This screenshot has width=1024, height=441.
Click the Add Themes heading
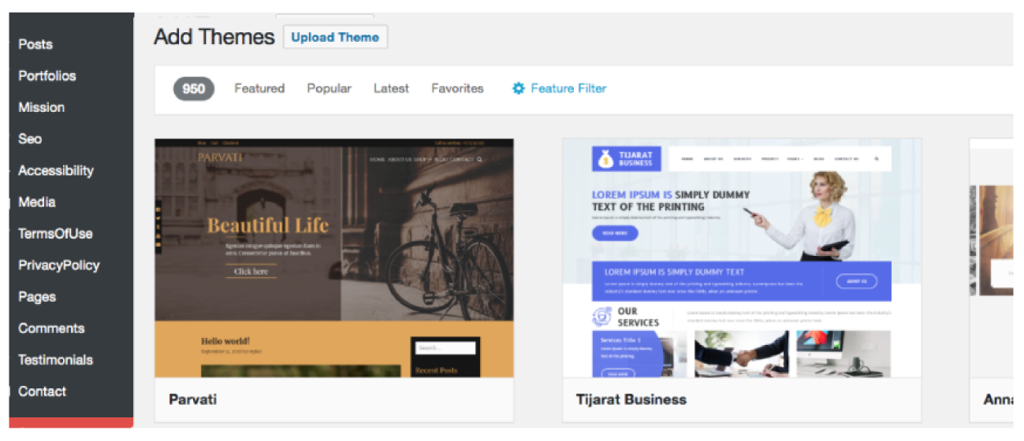point(214,37)
